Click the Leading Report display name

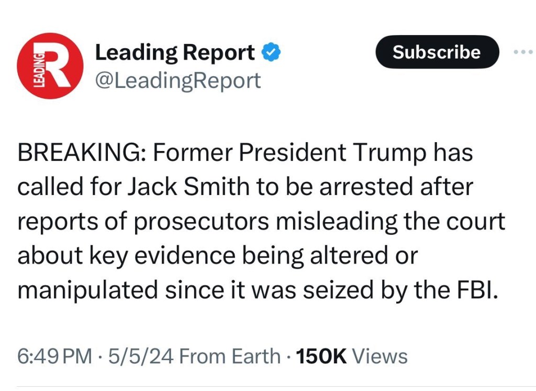click(x=175, y=52)
